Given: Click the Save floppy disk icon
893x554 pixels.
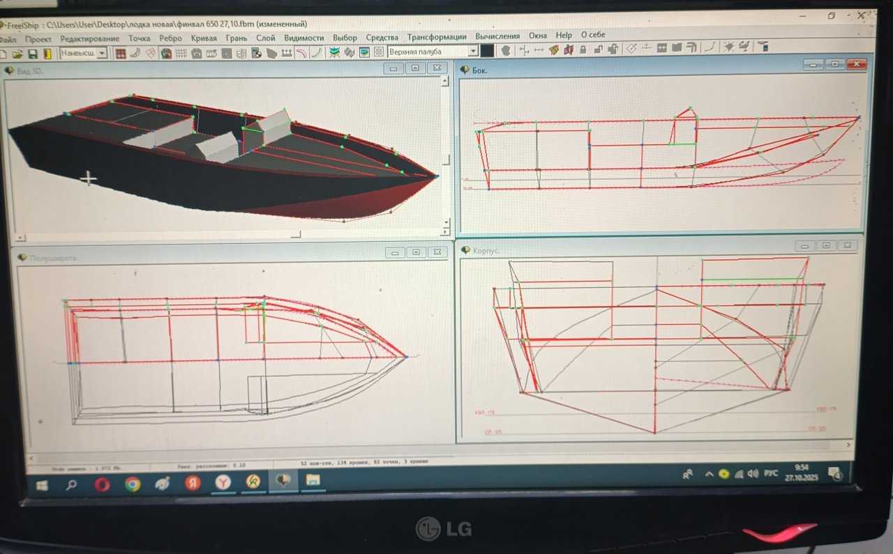Looking at the screenshot, I should (x=32, y=53).
